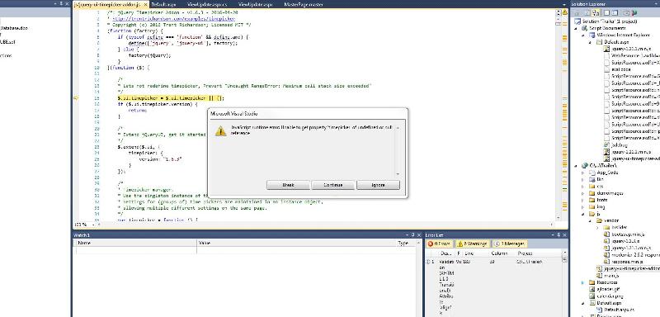The image size is (660, 317).
Task: Open the timepicker URL link in code comment
Action: [173, 18]
